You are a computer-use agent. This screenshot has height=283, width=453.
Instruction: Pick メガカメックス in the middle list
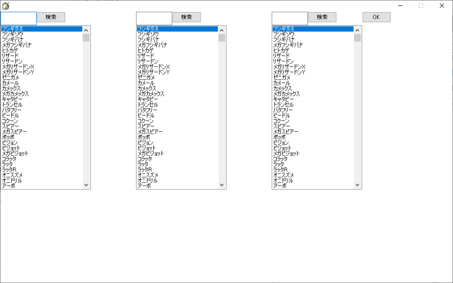[x=177, y=94]
